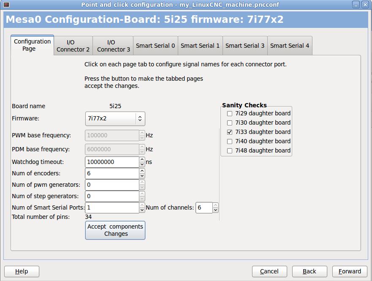This screenshot has width=372, height=281.
Task: Switch to Smart Serial 3 tab
Action: pos(245,46)
